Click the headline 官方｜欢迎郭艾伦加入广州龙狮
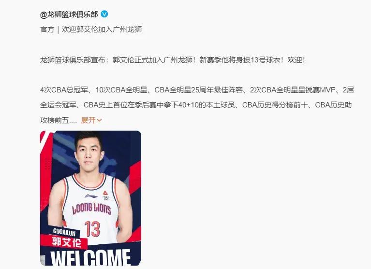Image resolution: width=371 pixels, height=269 pixels. [x=91, y=30]
